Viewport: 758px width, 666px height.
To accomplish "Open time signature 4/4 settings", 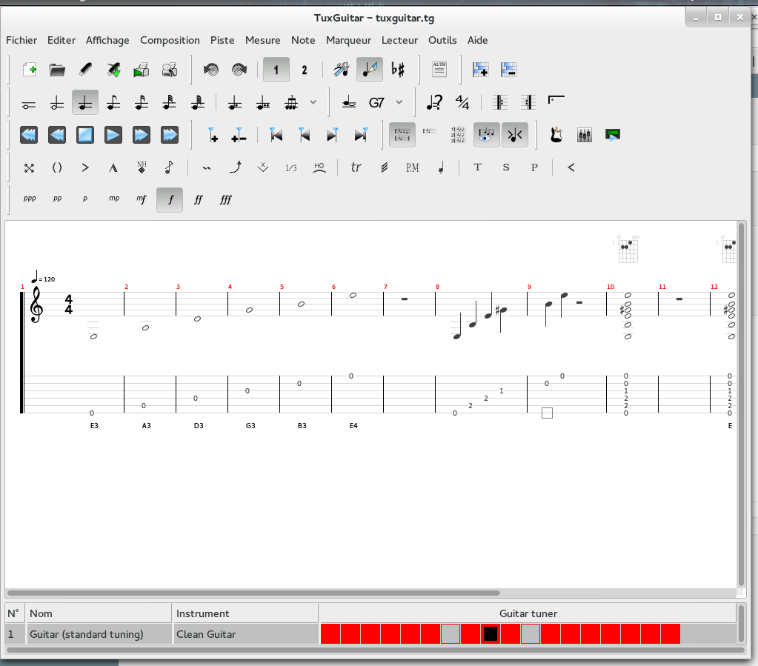I will 462,102.
